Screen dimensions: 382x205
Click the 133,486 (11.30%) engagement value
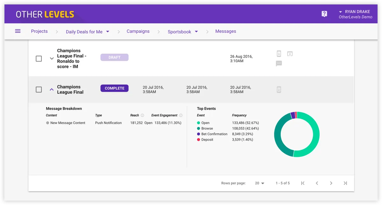(x=168, y=123)
